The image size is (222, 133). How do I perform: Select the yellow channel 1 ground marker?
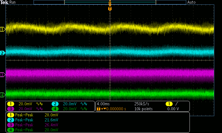(2, 29)
